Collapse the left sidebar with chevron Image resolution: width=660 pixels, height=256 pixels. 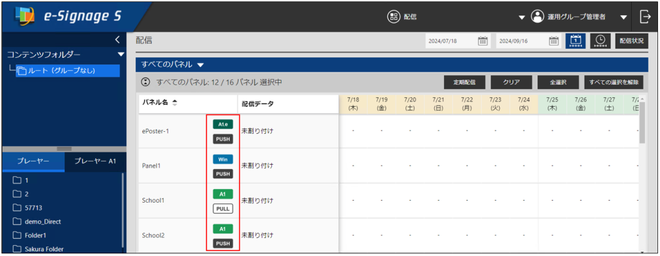click(117, 40)
